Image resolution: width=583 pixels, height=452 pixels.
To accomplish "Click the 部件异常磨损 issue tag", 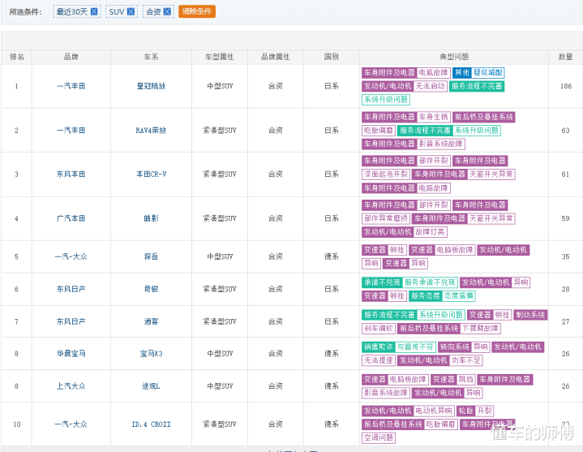I will (x=386, y=218).
